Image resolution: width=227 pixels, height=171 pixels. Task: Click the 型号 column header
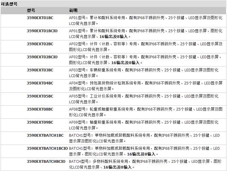point(31,11)
